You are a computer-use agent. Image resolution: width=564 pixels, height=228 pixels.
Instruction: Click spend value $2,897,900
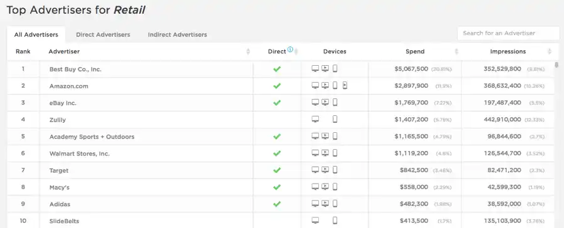tap(411, 86)
